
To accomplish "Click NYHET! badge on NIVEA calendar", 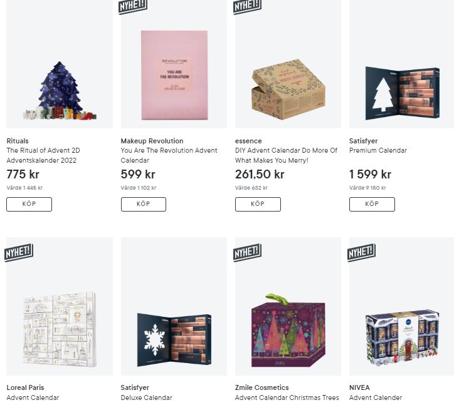I will click(361, 252).
